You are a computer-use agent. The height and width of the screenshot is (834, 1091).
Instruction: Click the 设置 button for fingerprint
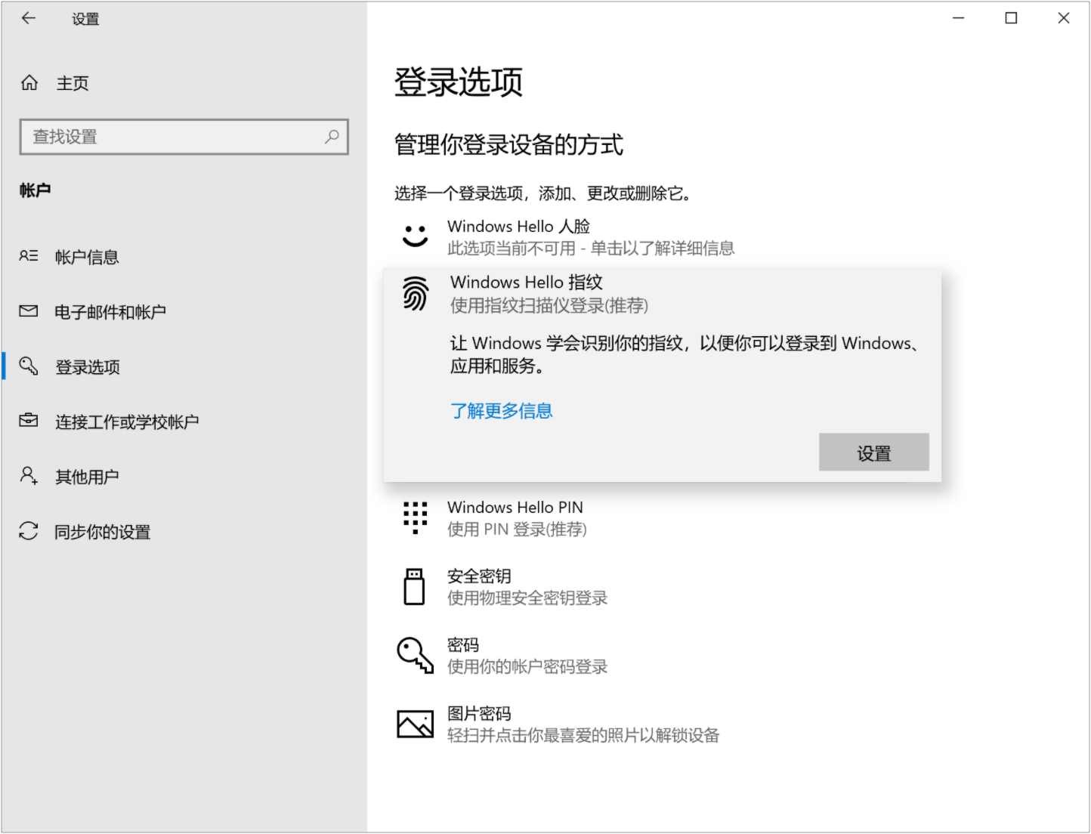pyautogui.click(x=874, y=453)
